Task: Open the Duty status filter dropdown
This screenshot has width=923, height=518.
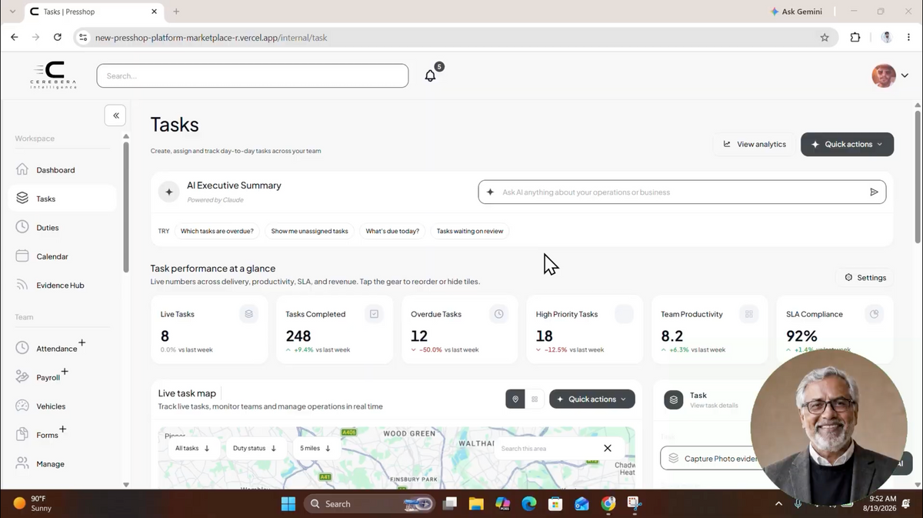Action: [254, 448]
